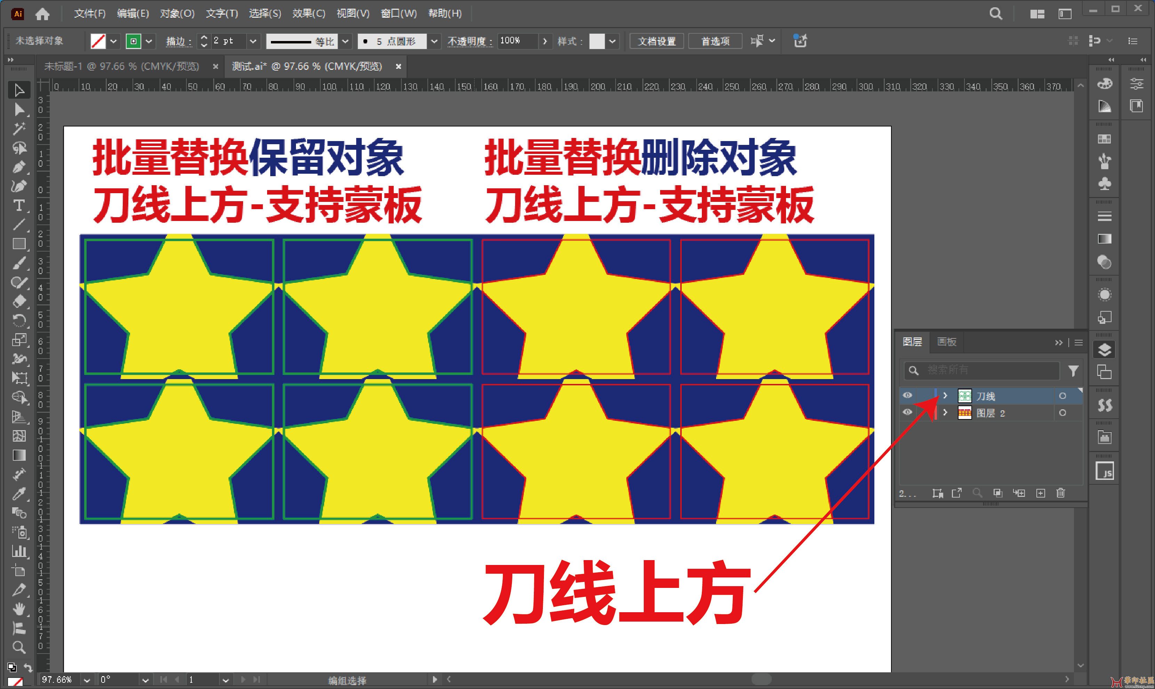Create new layer in Layers panel
Image resolution: width=1155 pixels, height=689 pixels.
(x=1041, y=493)
